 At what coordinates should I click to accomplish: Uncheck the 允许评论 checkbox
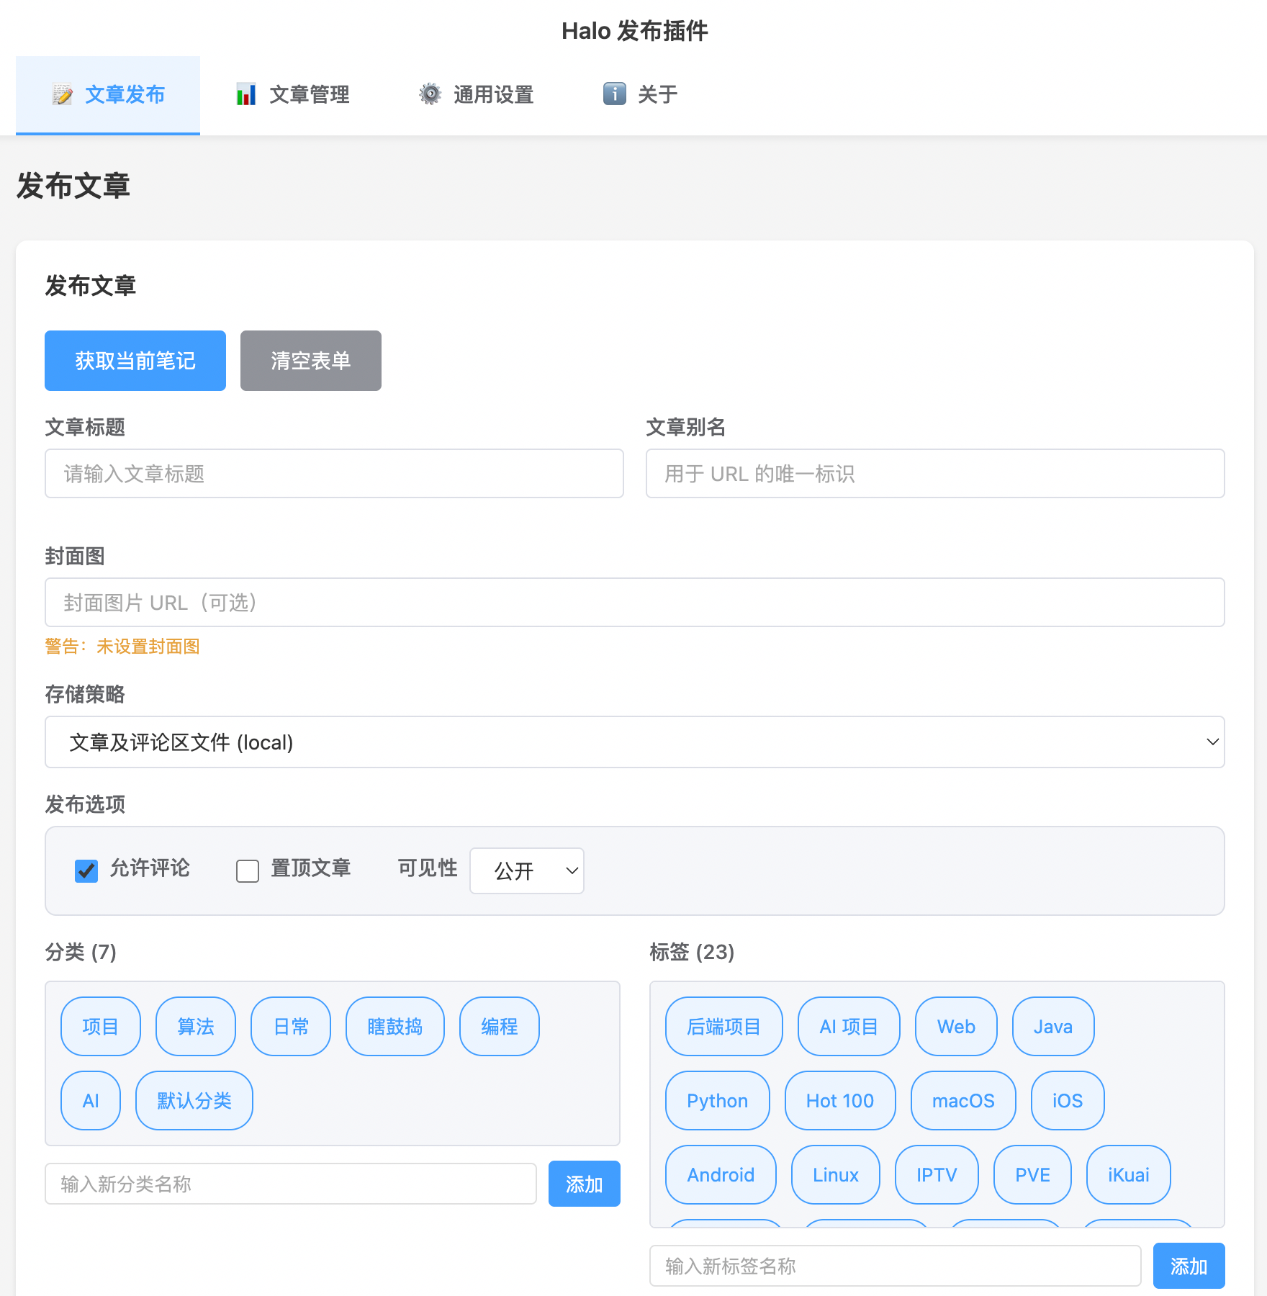click(x=86, y=871)
